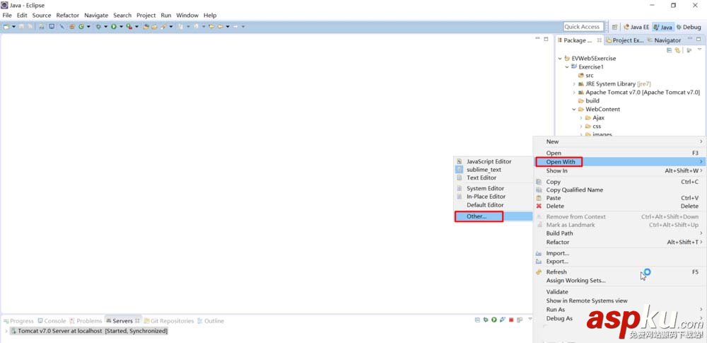Viewport: 707px width, 343px height.
Task: Select Tomcat v7.0 Server at localhost row
Action: 89,331
